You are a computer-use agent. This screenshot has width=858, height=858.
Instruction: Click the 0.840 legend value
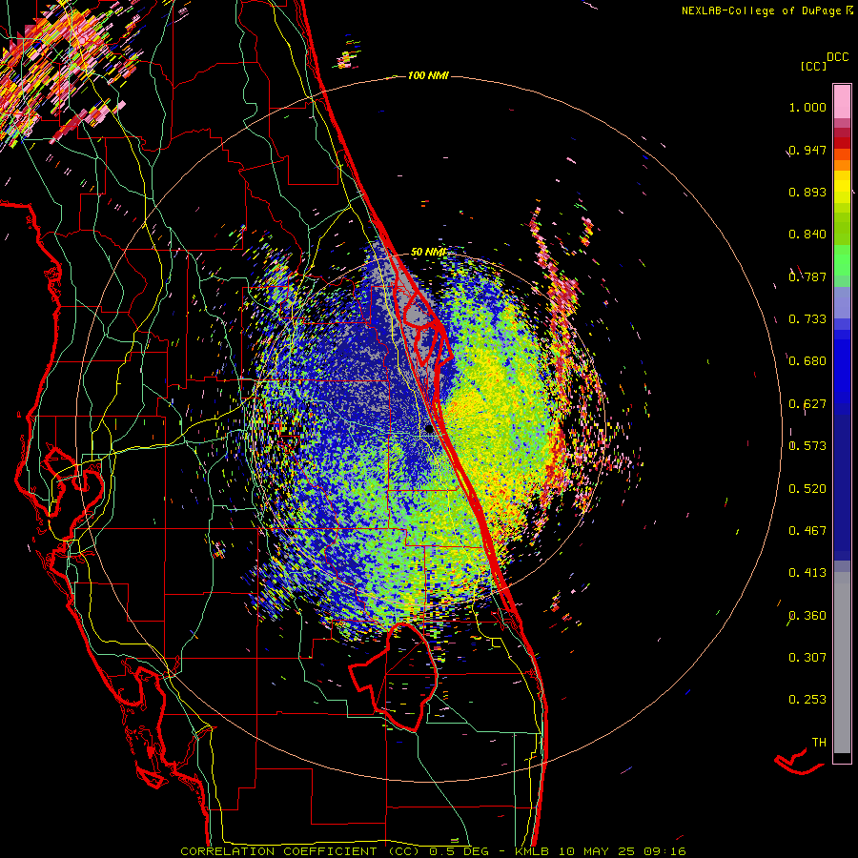pos(807,235)
